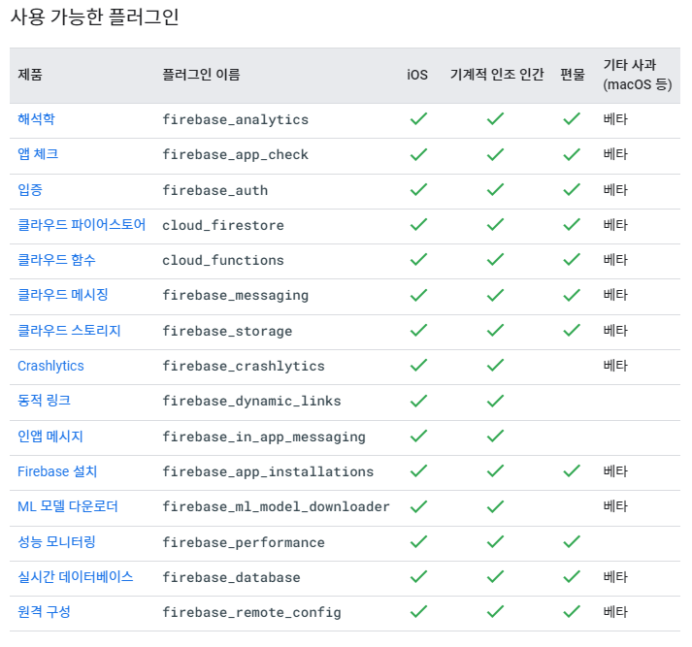Click 기계적 인조 인간 checkmark in firebase_in_app_messaging row
This screenshot has width=692, height=647.
pos(495,437)
